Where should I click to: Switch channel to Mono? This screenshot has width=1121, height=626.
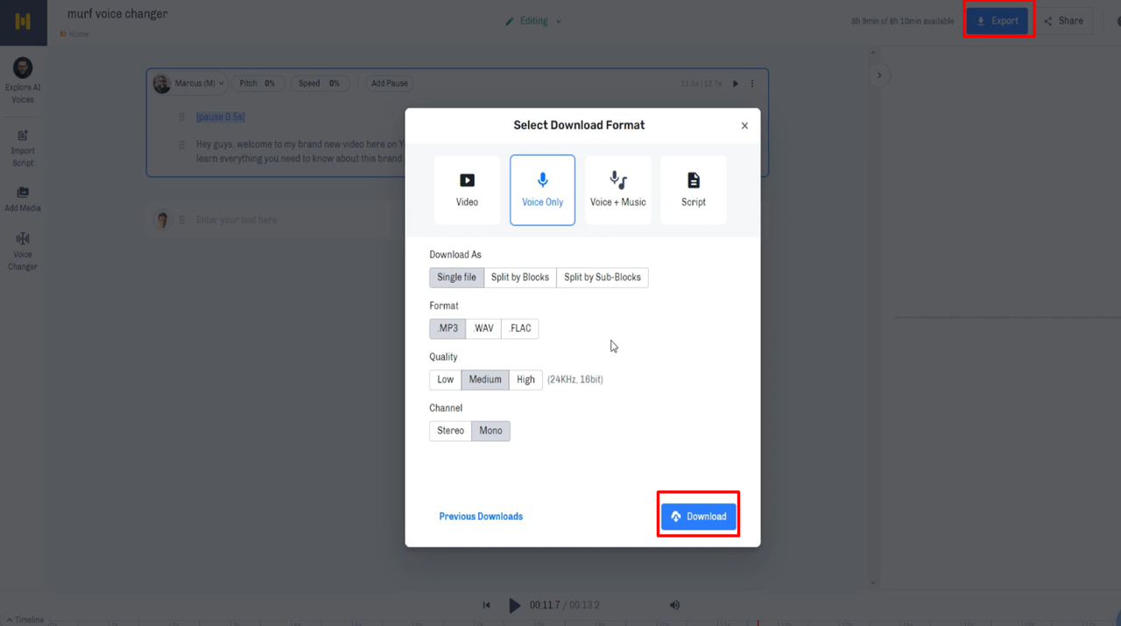[x=490, y=431]
